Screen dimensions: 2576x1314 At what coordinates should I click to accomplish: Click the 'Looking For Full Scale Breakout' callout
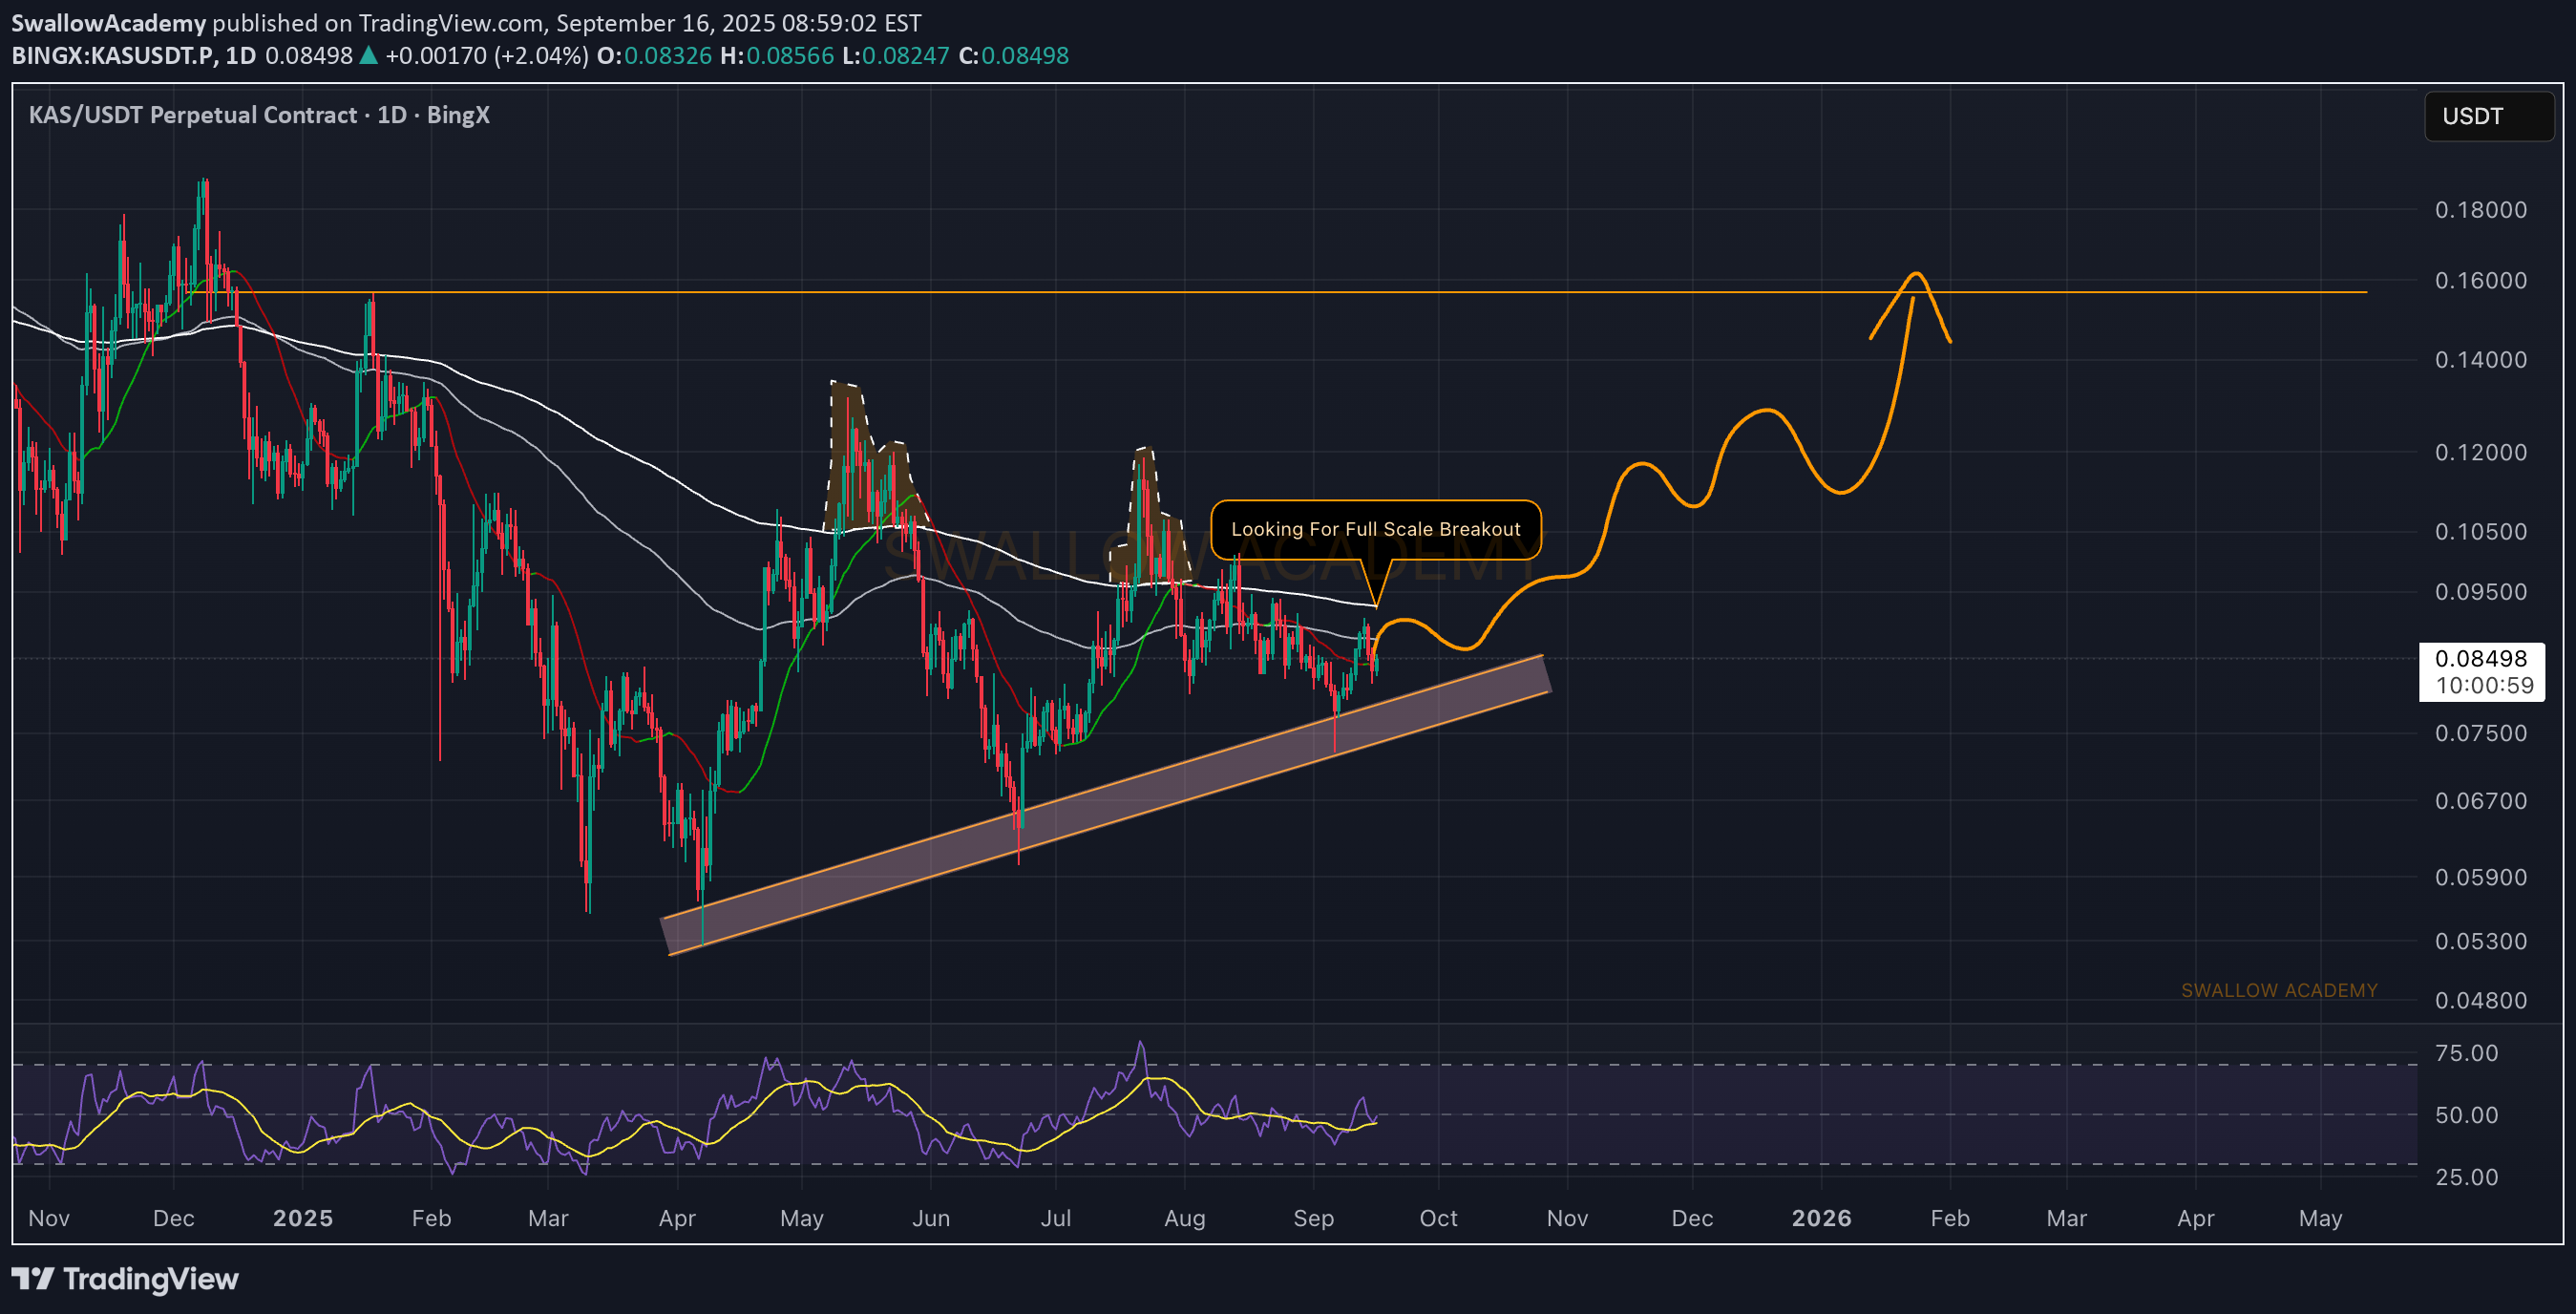coord(1375,529)
